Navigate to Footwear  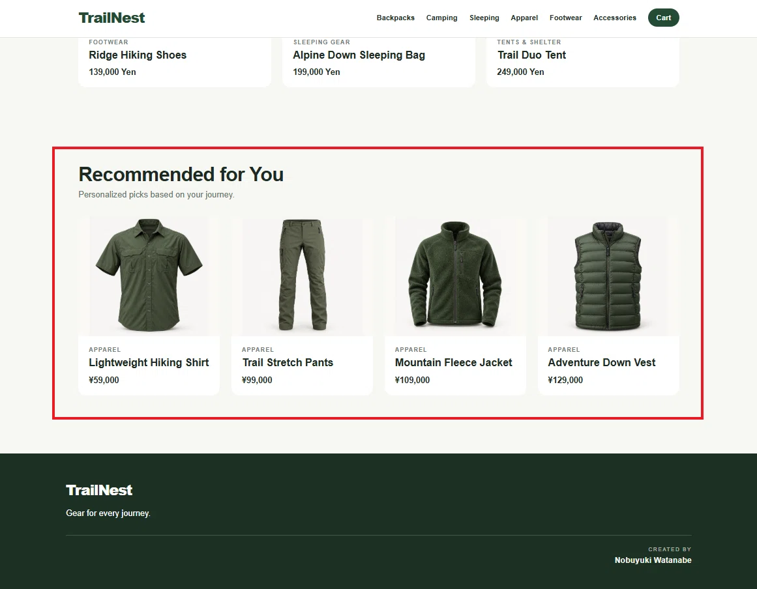566,18
